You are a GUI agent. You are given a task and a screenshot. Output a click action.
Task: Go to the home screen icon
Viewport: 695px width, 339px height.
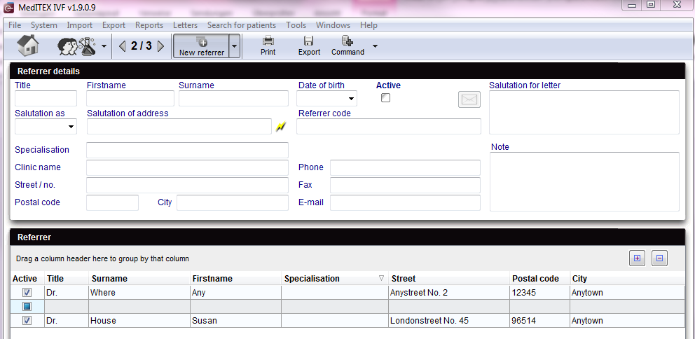coord(28,46)
